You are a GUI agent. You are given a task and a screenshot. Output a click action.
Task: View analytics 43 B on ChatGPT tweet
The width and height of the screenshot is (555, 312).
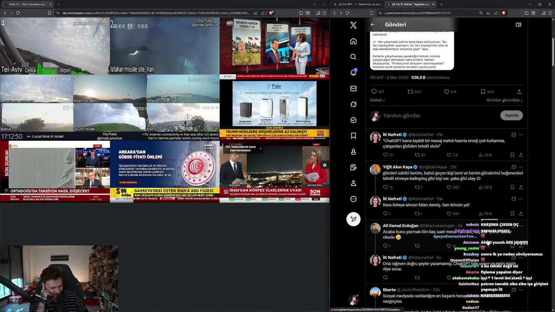(485, 155)
